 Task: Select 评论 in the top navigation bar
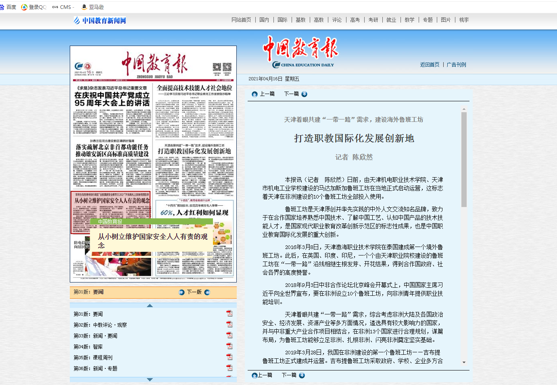337,20
